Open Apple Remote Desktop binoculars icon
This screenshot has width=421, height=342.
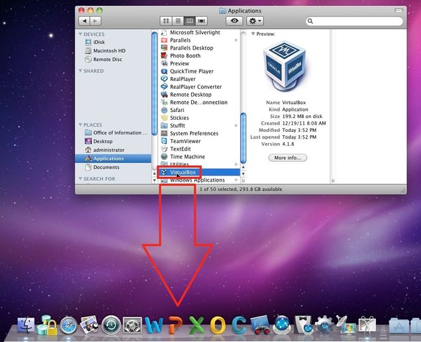click(x=260, y=325)
